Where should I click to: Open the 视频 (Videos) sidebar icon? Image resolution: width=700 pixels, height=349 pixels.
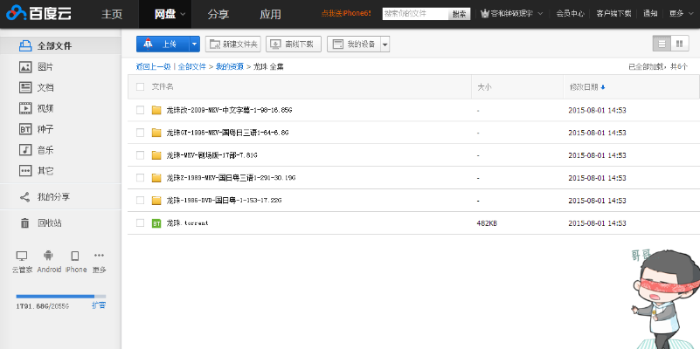(25, 108)
